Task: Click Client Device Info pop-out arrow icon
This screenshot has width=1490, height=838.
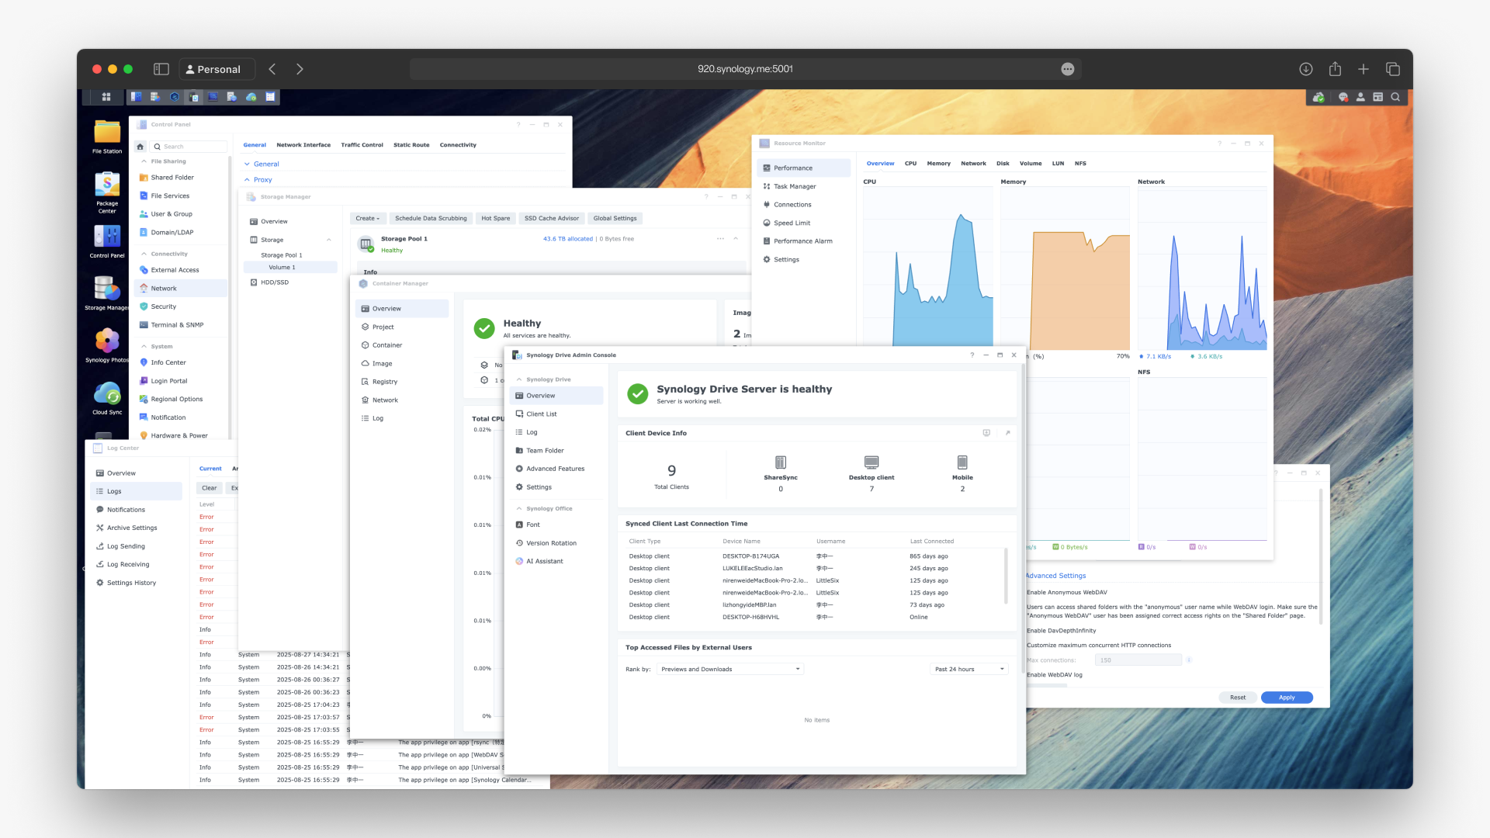Action: (x=1008, y=433)
